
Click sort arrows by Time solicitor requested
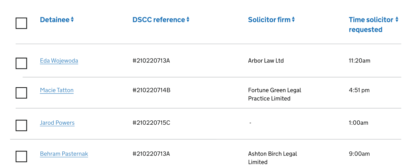coord(397,20)
